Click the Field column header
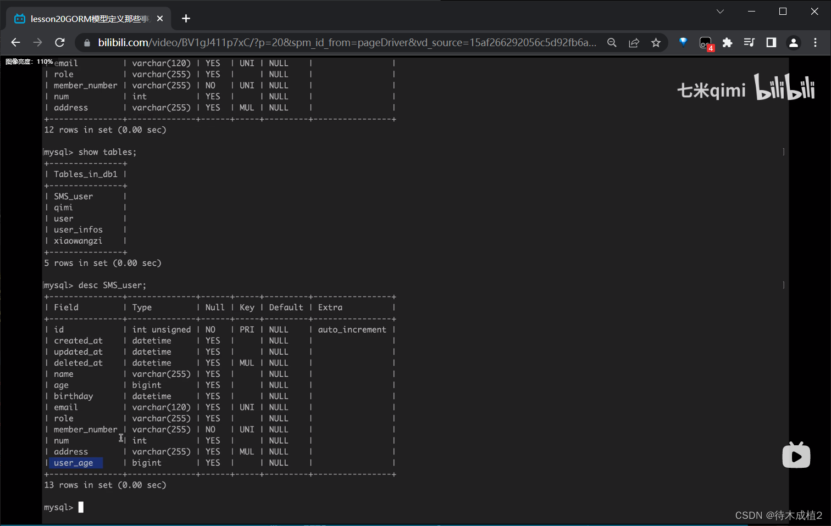Screen dimensions: 831x526 pyautogui.click(x=66, y=307)
